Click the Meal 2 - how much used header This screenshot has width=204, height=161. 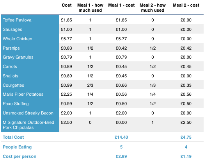point(153,8)
